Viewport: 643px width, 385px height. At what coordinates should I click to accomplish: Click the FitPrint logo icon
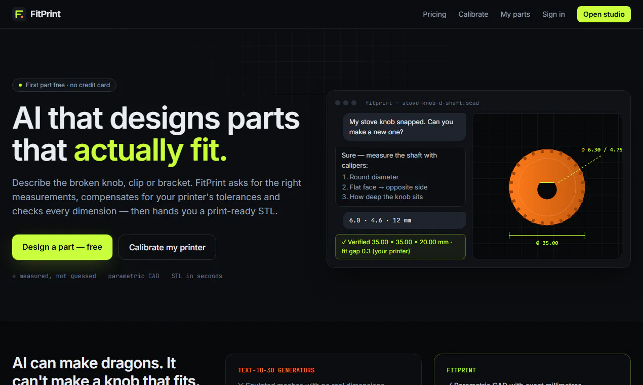point(19,14)
